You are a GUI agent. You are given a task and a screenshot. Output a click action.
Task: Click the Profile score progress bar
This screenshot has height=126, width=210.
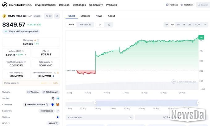point(46,83)
